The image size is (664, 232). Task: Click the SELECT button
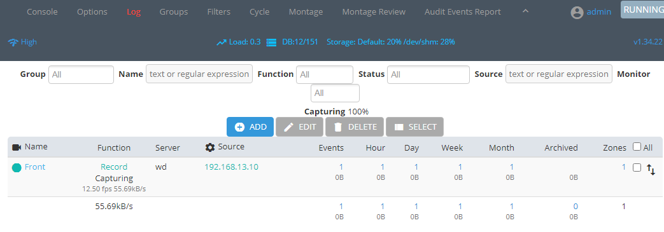(x=414, y=126)
